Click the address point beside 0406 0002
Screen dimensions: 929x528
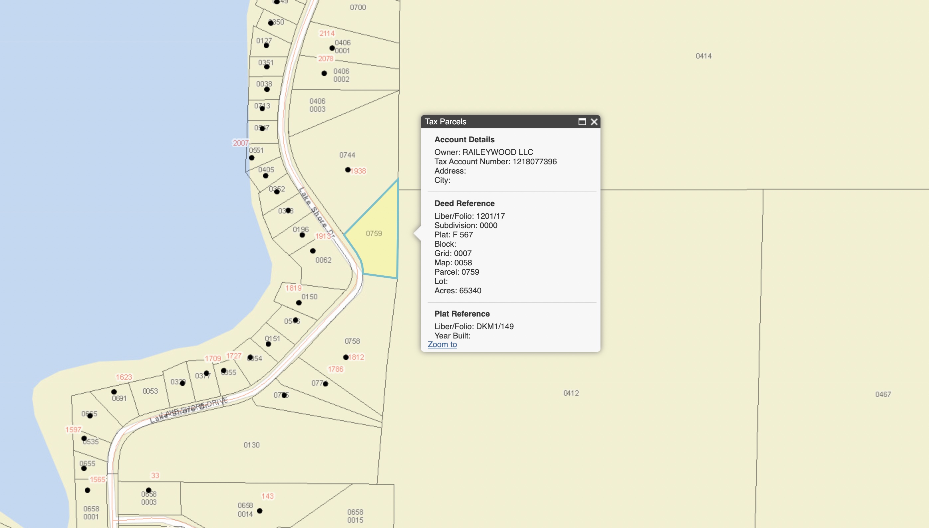coord(324,73)
